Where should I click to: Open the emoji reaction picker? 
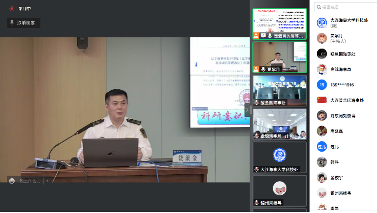pos(12,181)
